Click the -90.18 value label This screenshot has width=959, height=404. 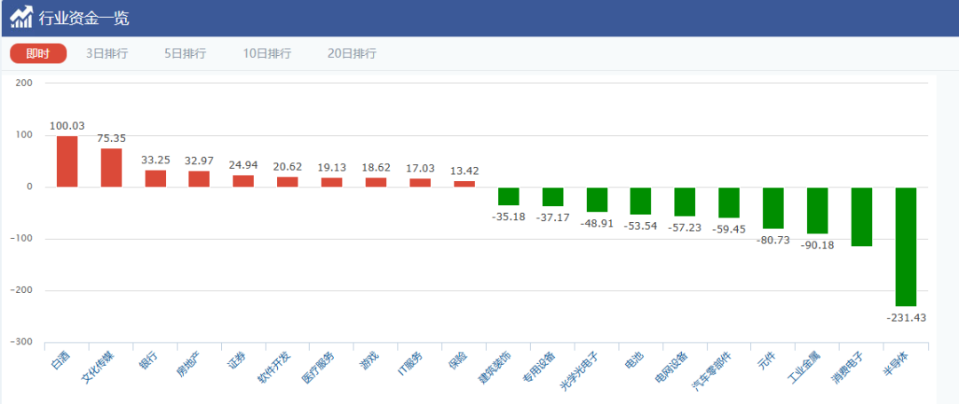pos(817,245)
